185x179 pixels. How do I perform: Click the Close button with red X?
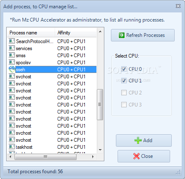[x=144, y=156]
